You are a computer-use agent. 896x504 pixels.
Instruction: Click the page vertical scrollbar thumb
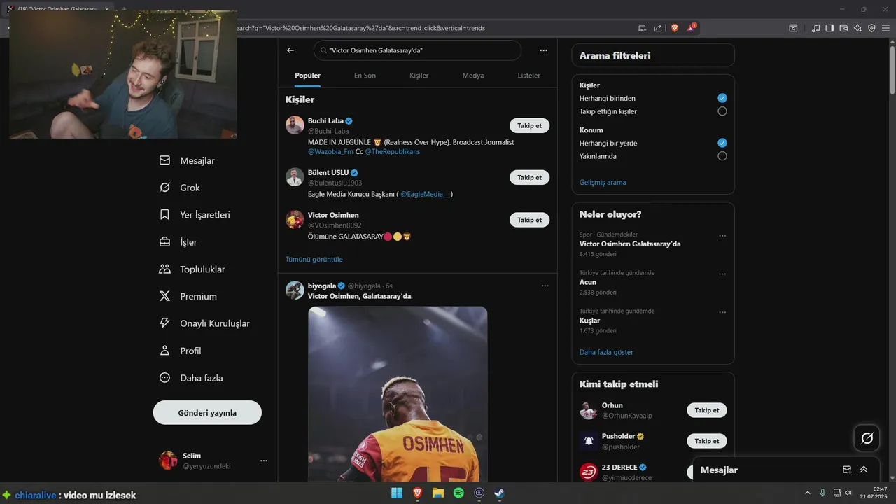point(892,70)
